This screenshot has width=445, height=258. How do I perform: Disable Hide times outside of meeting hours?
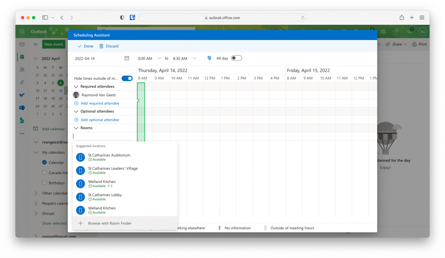point(127,78)
